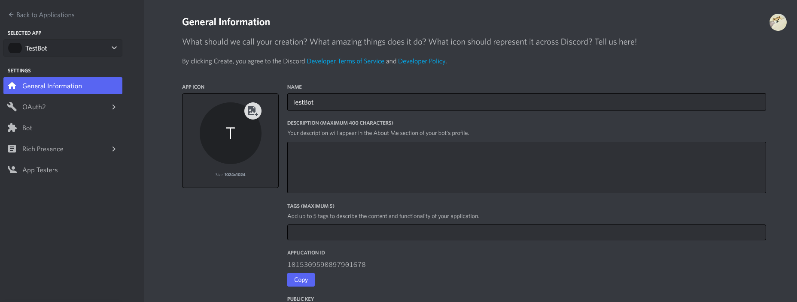Click the circular T app icon placeholder
Image resolution: width=797 pixels, height=302 pixels.
(231, 133)
